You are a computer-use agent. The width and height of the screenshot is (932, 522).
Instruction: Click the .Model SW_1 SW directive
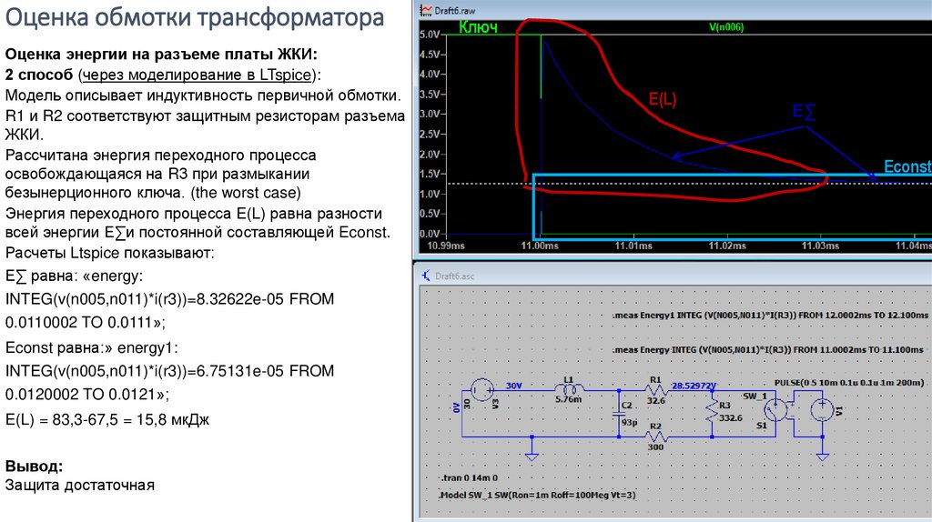537,495
